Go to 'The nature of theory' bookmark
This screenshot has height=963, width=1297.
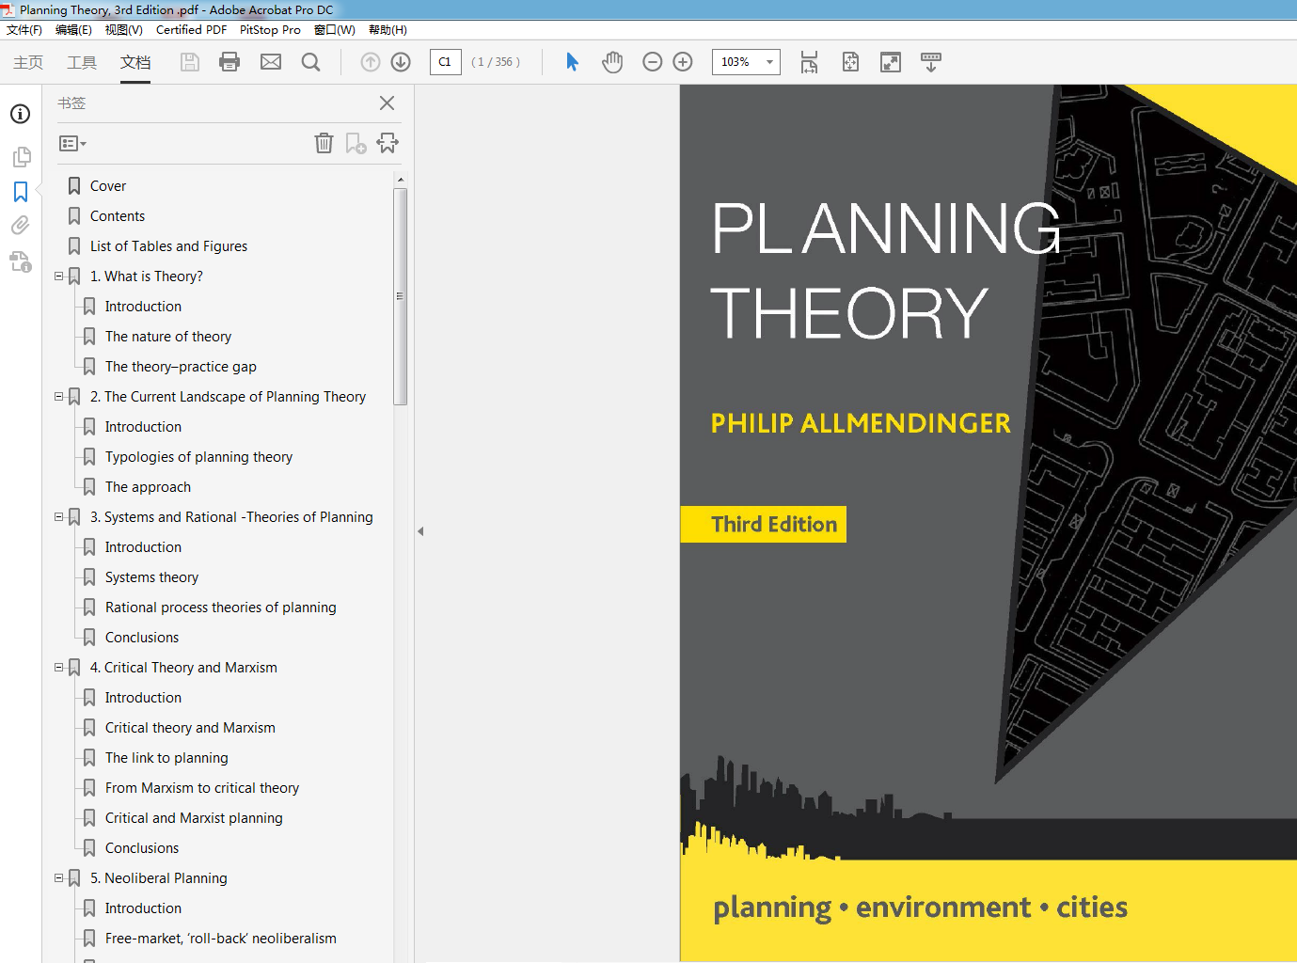coord(168,337)
